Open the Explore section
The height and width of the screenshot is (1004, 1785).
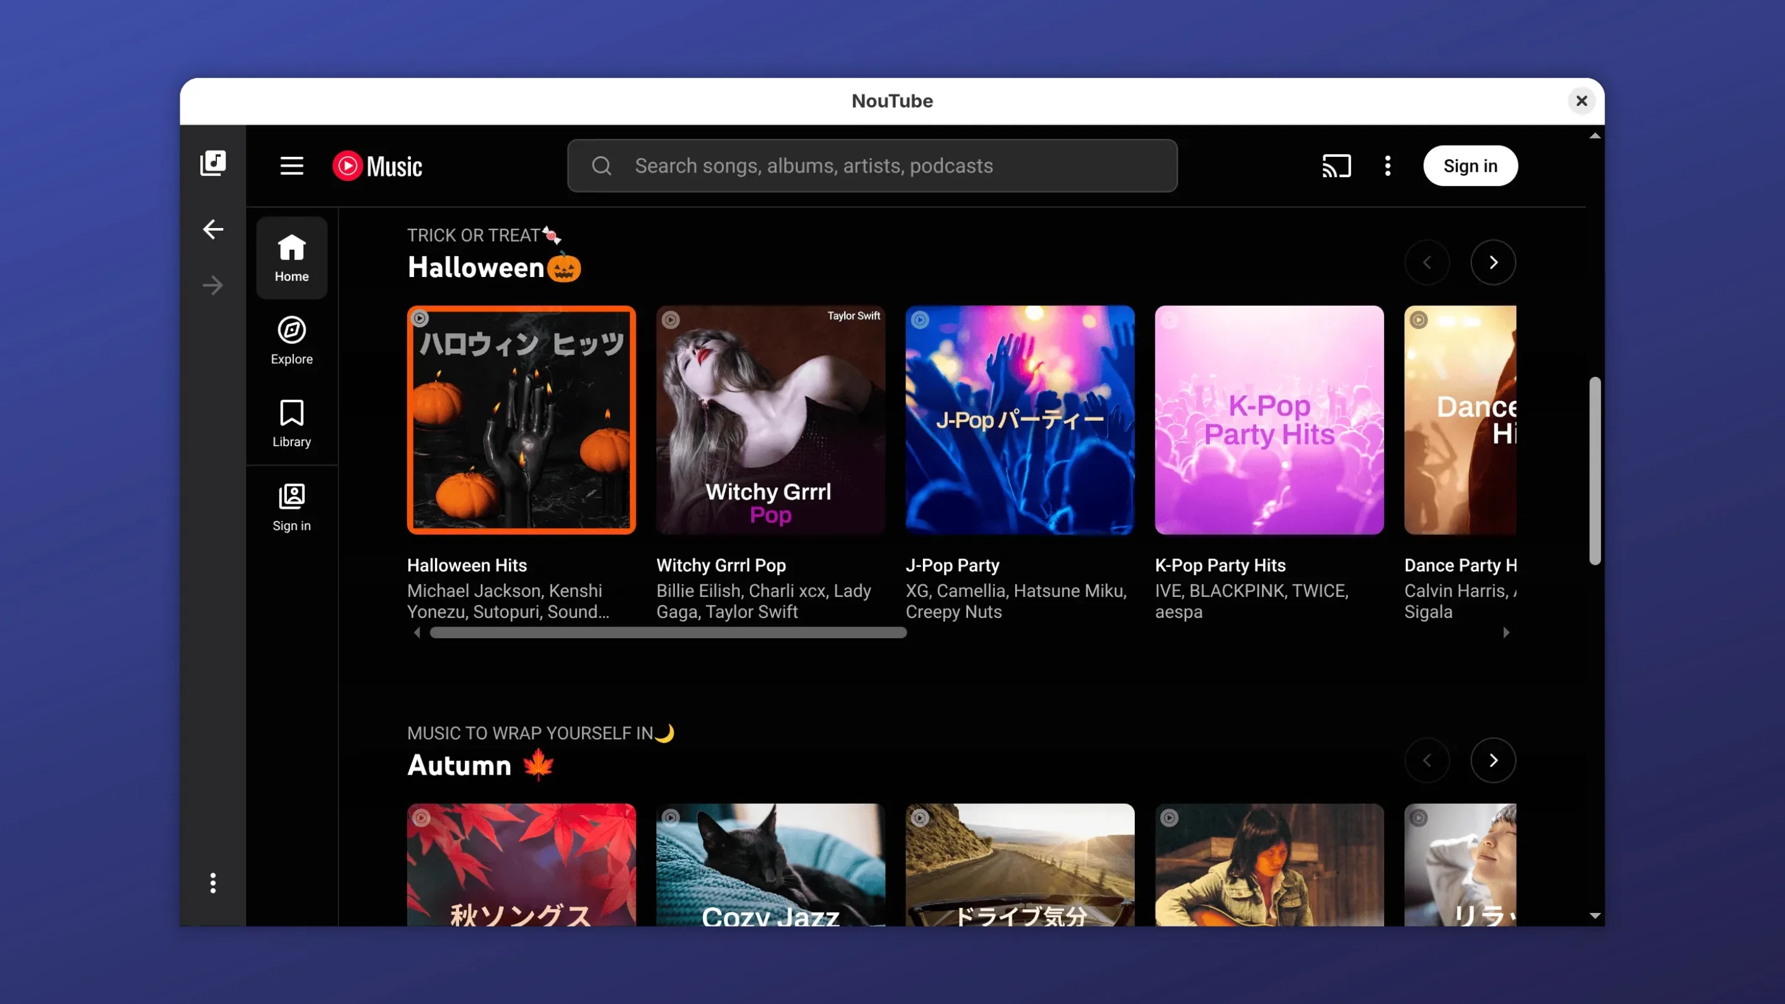[291, 341]
